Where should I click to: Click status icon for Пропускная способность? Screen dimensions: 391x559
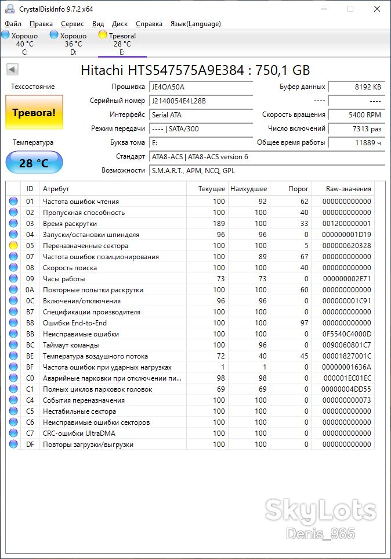13,212
